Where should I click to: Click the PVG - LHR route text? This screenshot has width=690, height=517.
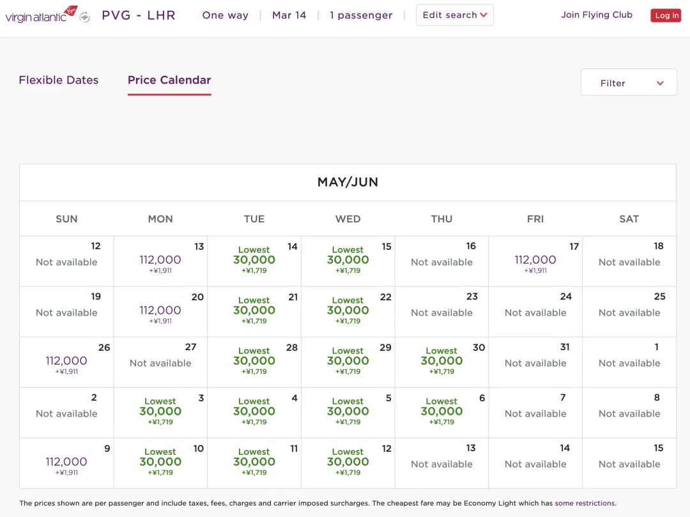coord(139,15)
